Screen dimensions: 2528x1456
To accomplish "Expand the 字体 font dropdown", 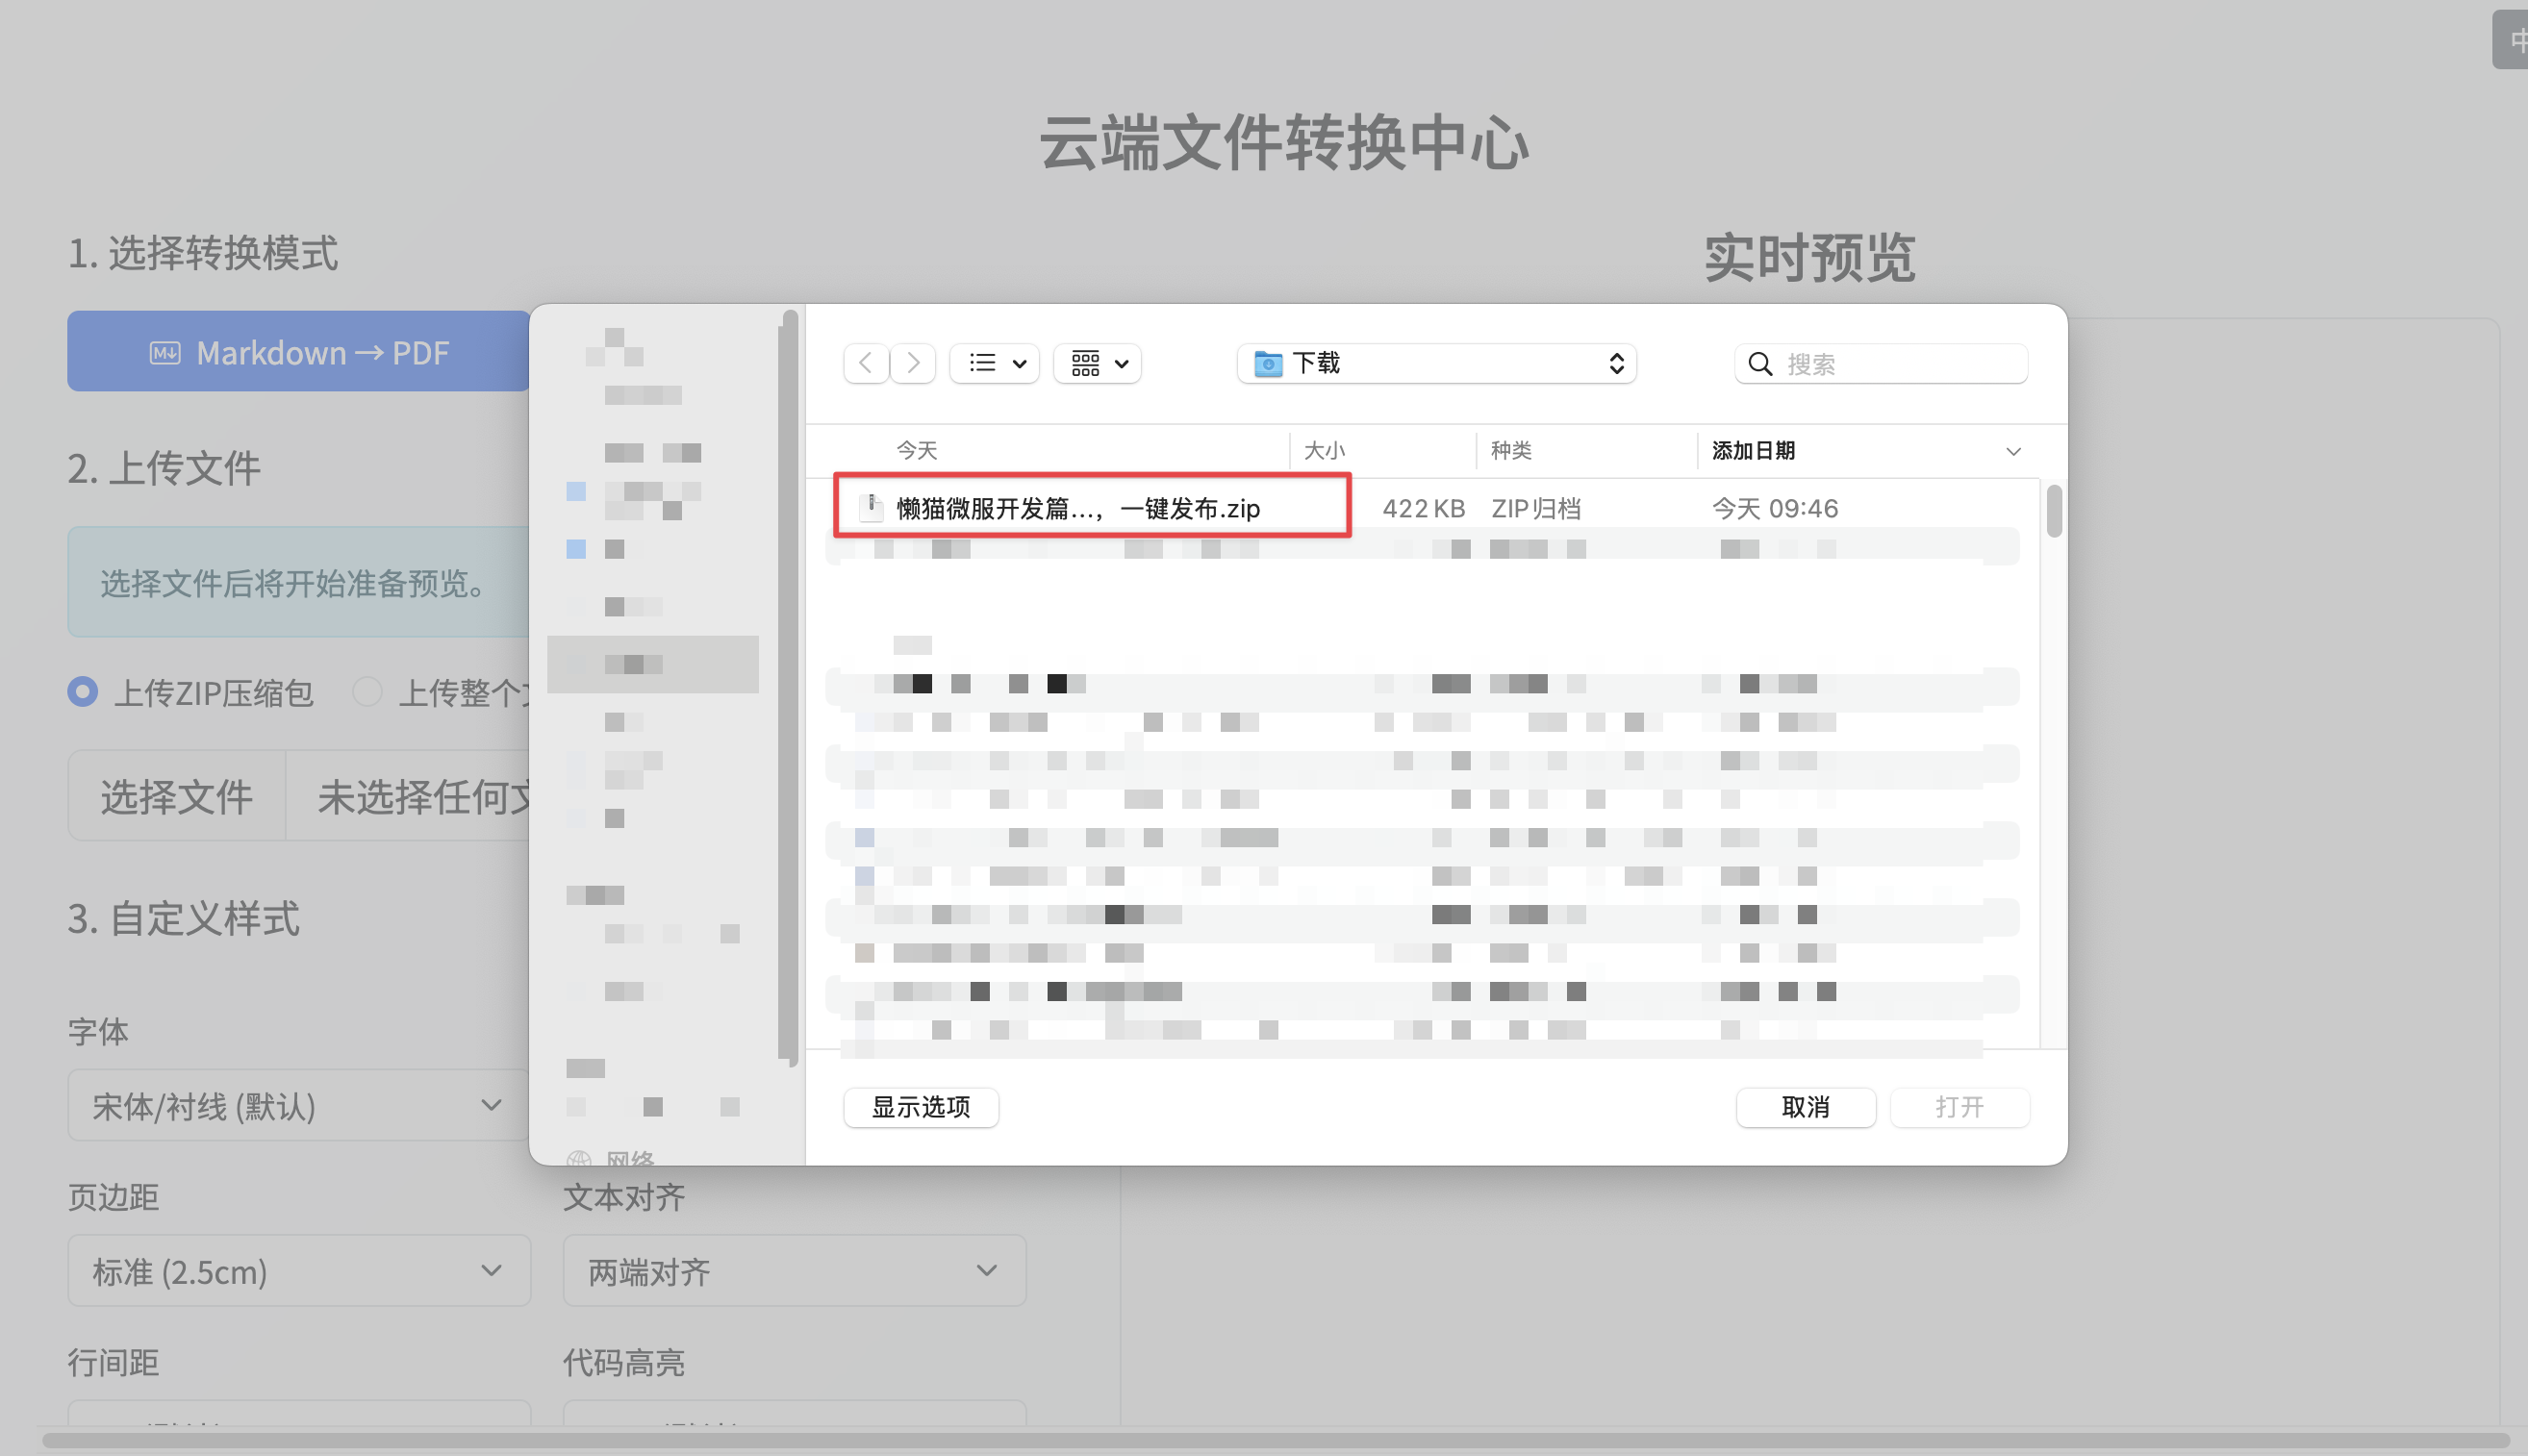I will click(298, 1105).
